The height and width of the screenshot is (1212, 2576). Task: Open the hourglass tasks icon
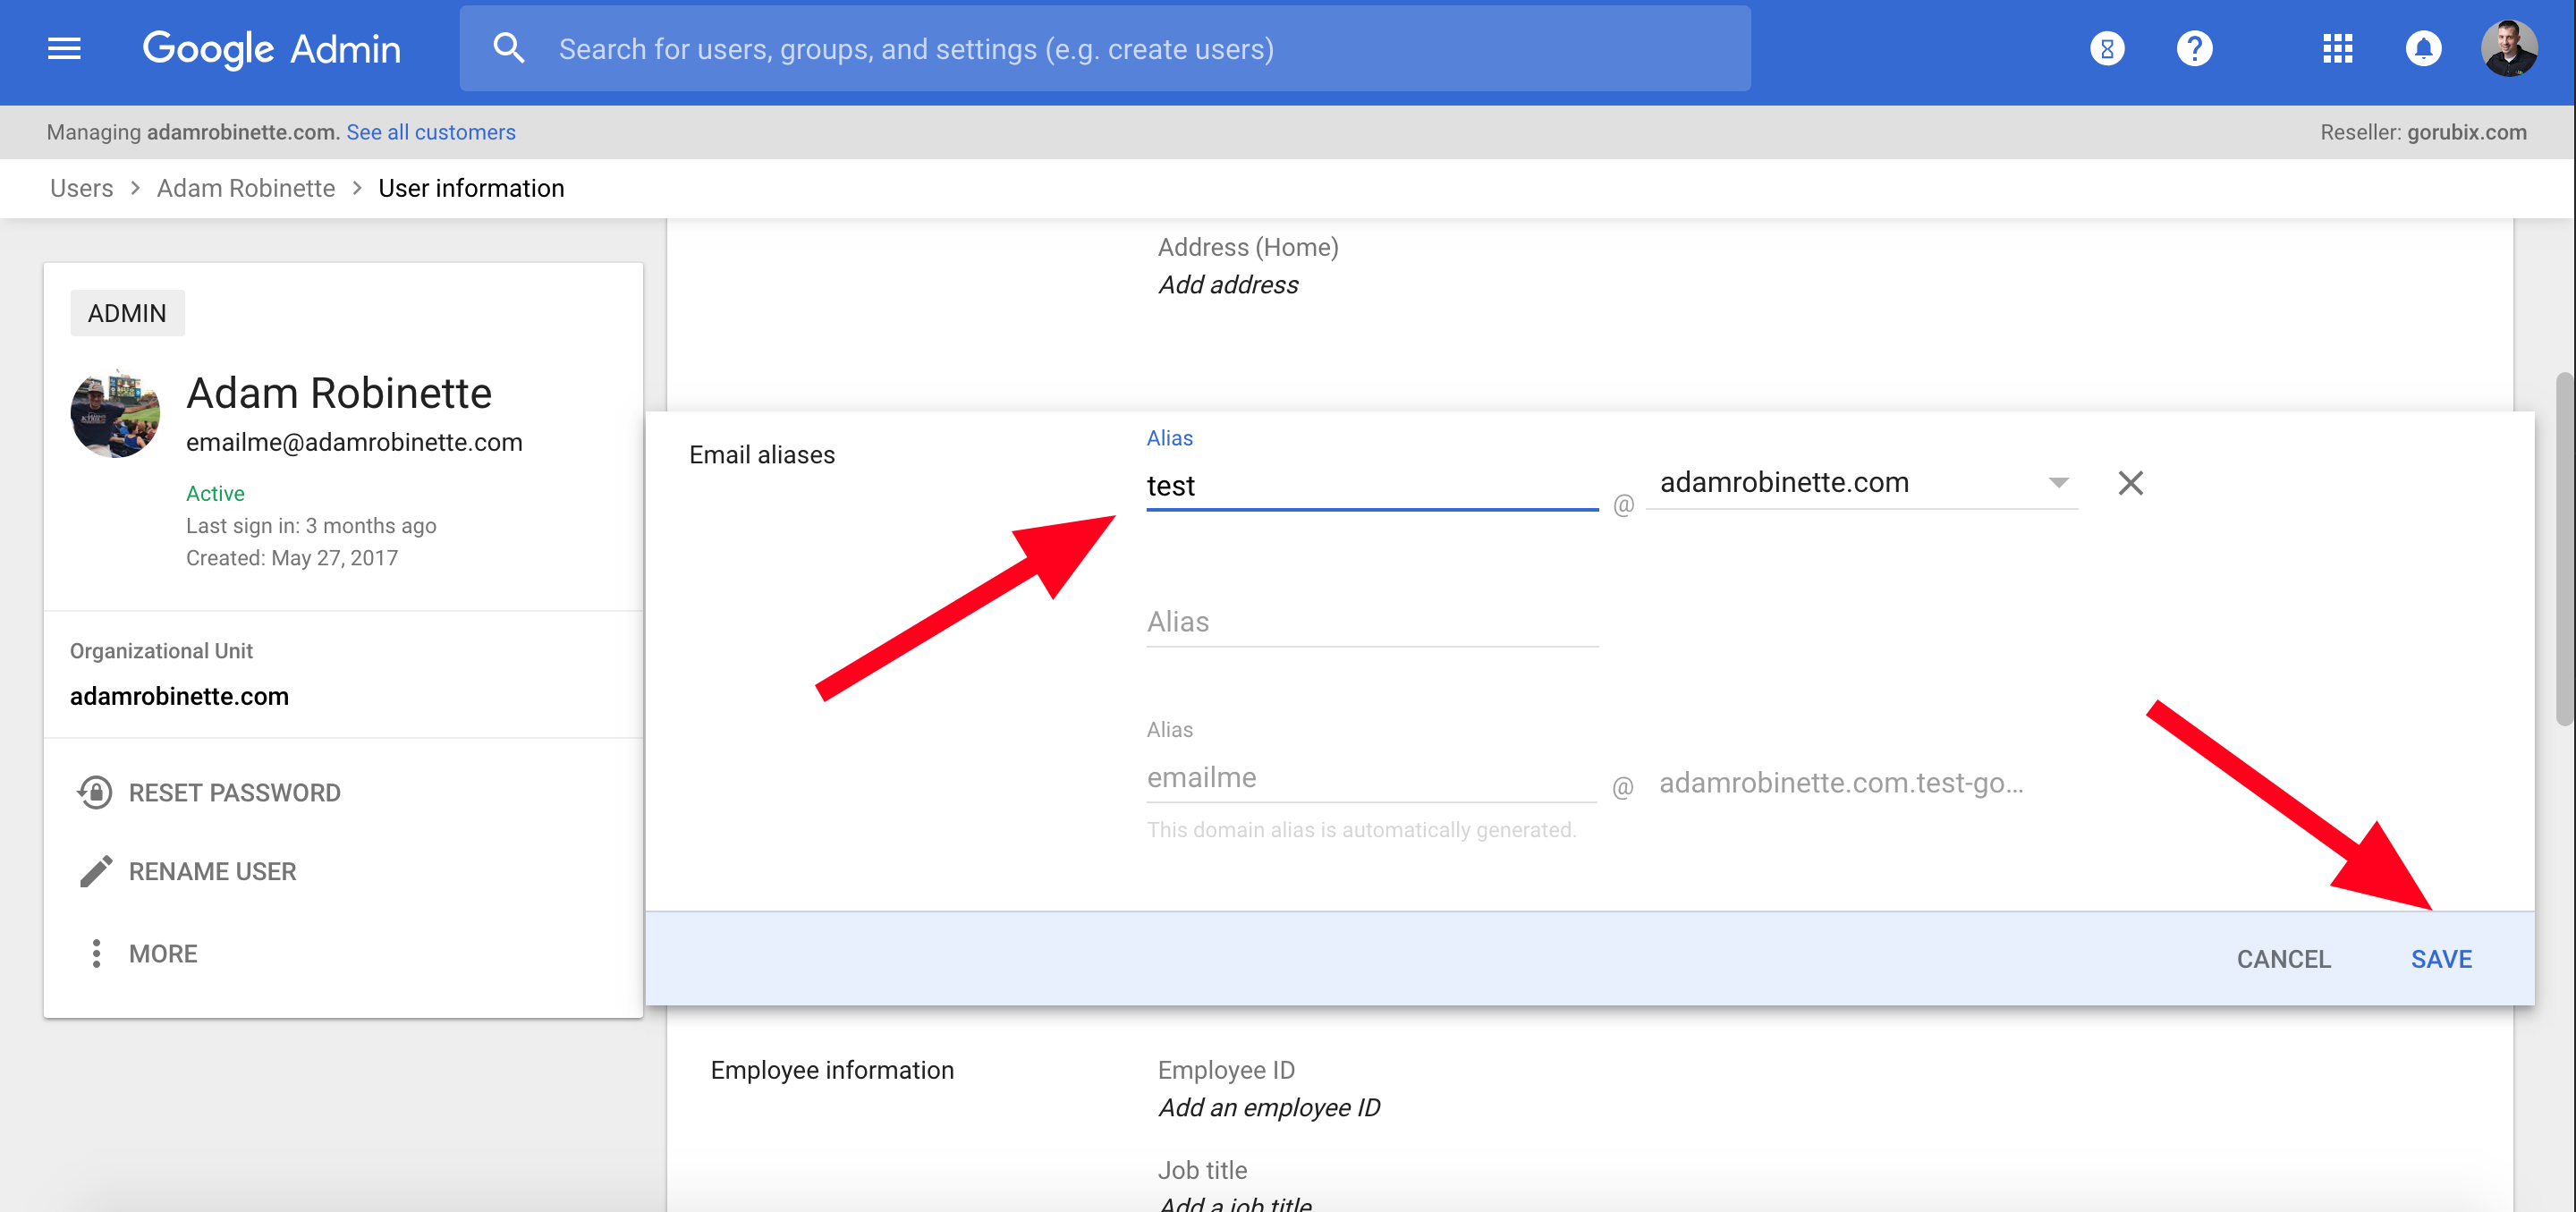tap(2107, 48)
